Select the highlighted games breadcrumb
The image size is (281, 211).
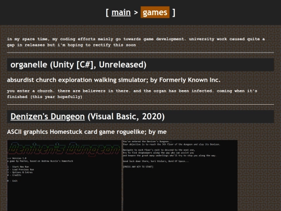point(155,12)
